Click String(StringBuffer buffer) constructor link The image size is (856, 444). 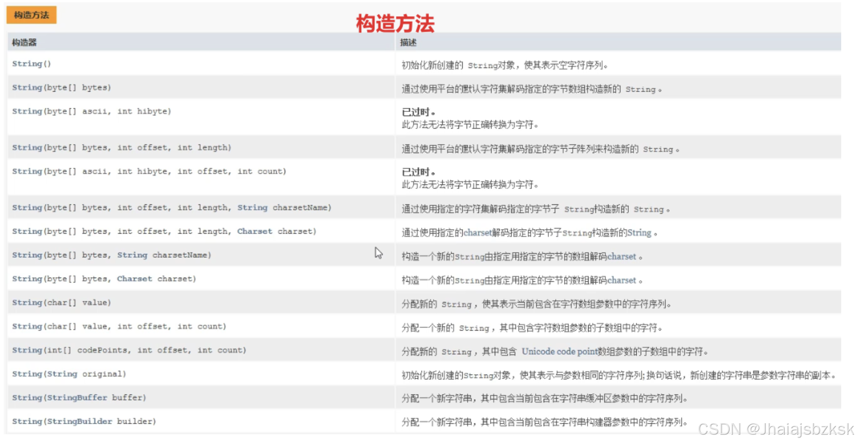[79, 398]
